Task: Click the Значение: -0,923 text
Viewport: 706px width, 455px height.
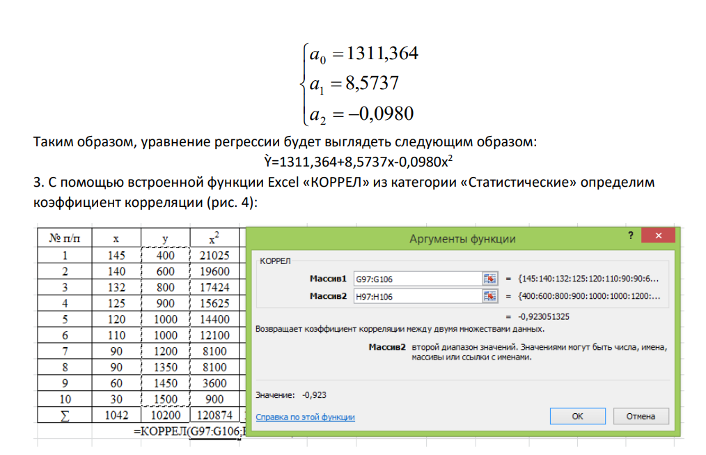Action: [291, 395]
